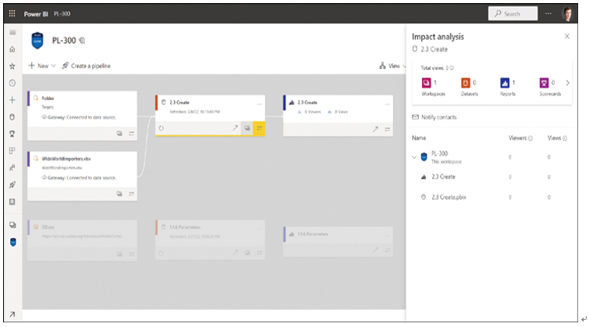Open more options on 2.3 Create dataset card
The height and width of the screenshot is (327, 589).
260,105
